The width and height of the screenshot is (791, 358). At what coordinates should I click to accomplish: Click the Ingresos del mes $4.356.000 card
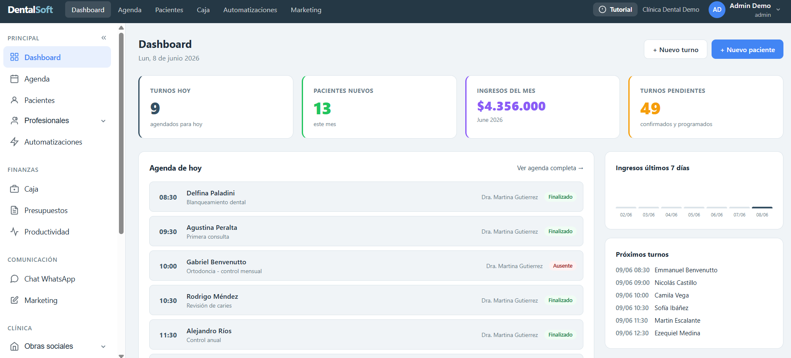coord(542,107)
